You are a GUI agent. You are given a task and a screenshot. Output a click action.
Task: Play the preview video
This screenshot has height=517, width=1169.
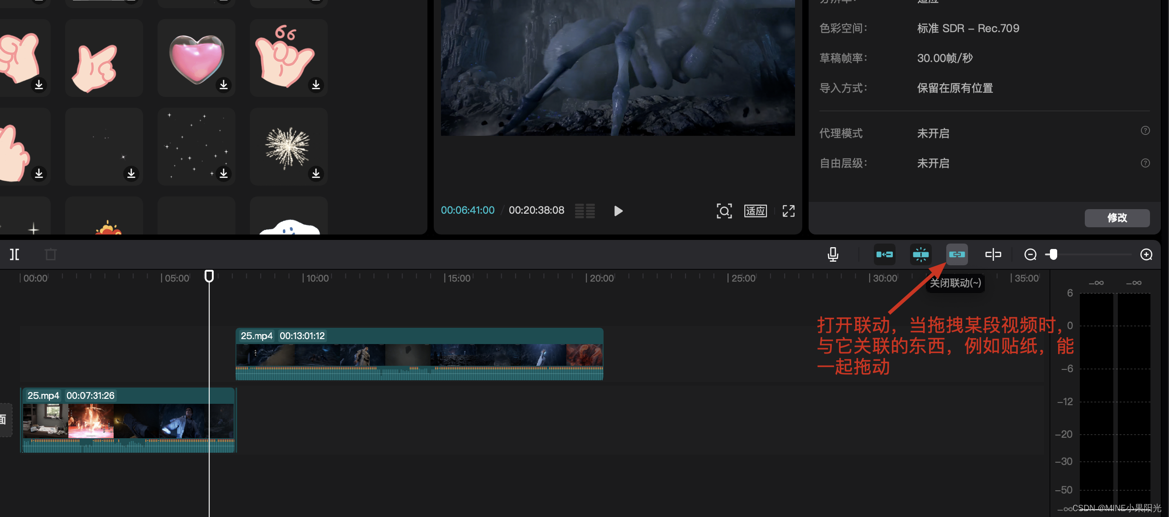point(618,211)
